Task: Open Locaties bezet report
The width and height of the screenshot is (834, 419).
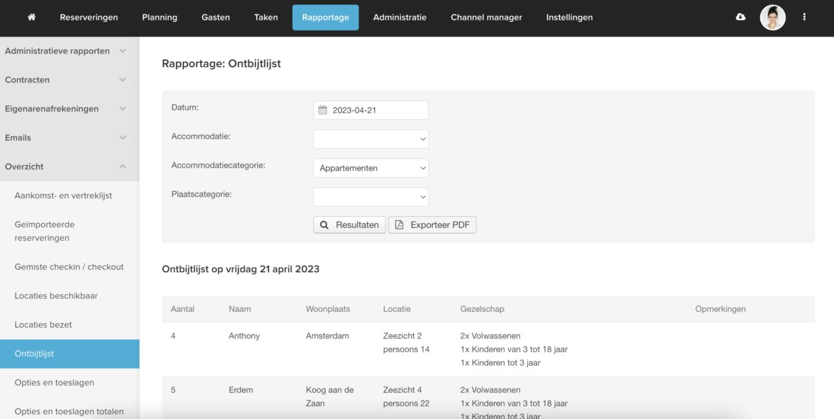Action: tap(43, 325)
